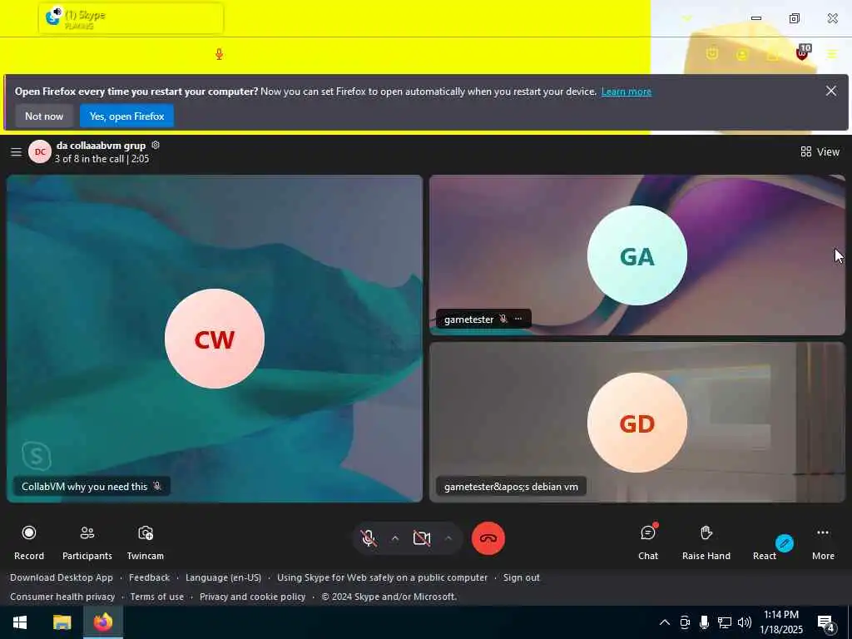The width and height of the screenshot is (852, 639).
Task: Open the Windows Start menu
Action: coord(20,622)
